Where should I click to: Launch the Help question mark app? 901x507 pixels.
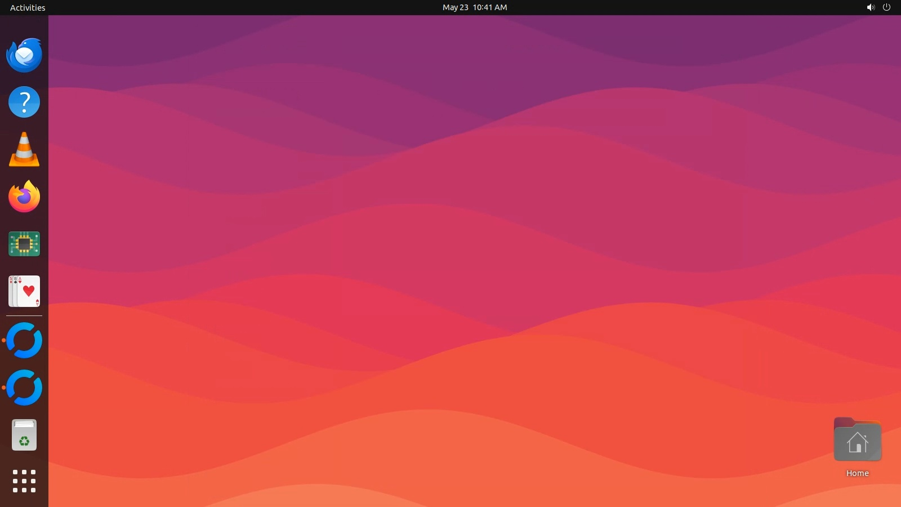[24, 102]
